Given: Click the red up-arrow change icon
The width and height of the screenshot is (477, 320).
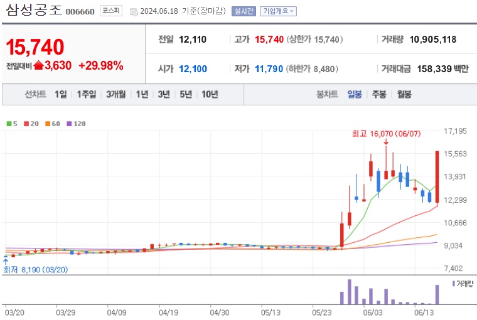Looking at the screenshot, I should pyautogui.click(x=39, y=65).
